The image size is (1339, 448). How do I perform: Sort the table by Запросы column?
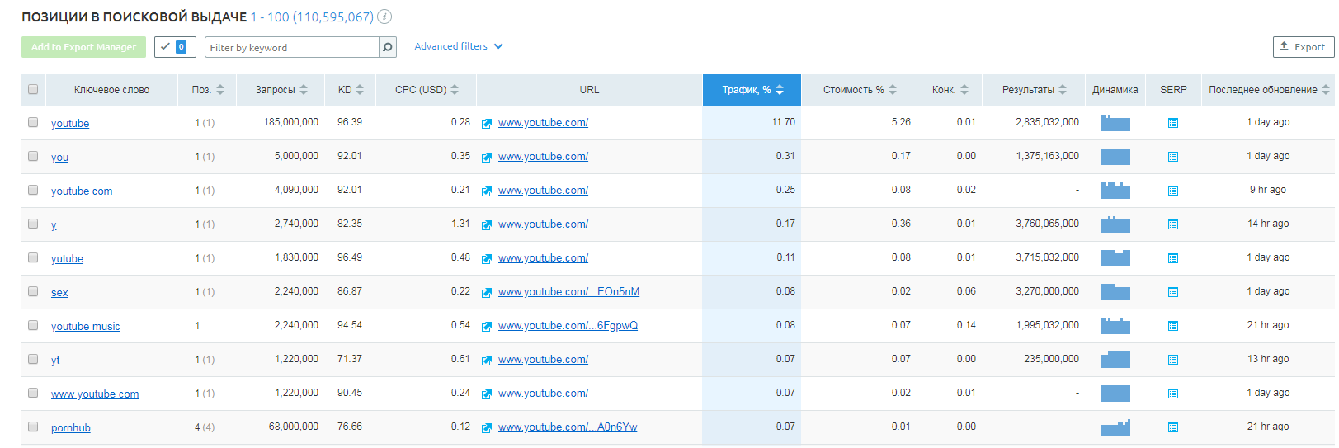point(281,90)
